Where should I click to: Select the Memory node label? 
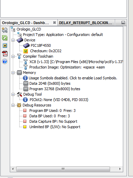(29, 73)
